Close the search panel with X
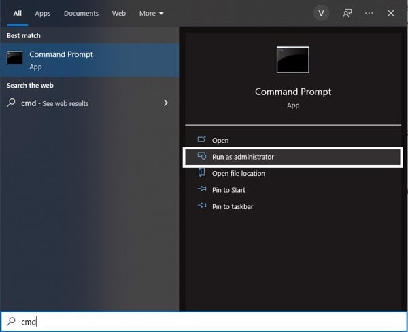The image size is (408, 332). point(390,13)
